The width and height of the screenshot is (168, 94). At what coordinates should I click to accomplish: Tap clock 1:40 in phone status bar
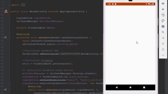[109, 4]
